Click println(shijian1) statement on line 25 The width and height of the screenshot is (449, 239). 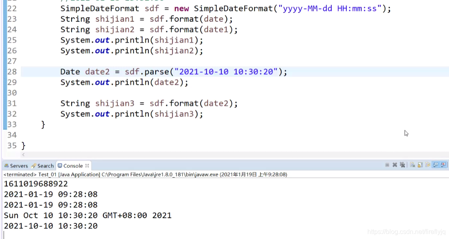tap(132, 40)
